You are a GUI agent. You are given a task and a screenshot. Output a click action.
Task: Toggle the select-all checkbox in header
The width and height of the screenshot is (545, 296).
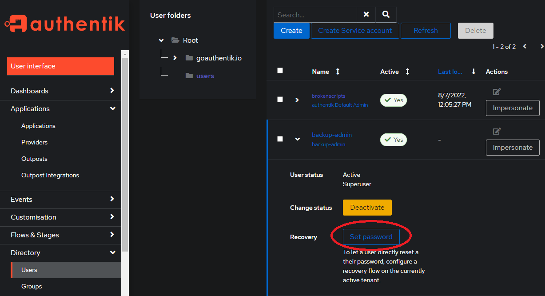(x=280, y=70)
